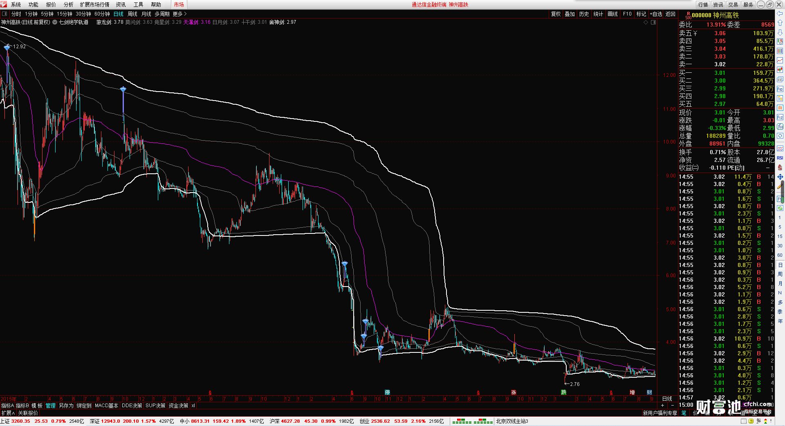Click the back arrow icon in right sidebar
This screenshot has height=426, width=785.
click(x=780, y=14)
